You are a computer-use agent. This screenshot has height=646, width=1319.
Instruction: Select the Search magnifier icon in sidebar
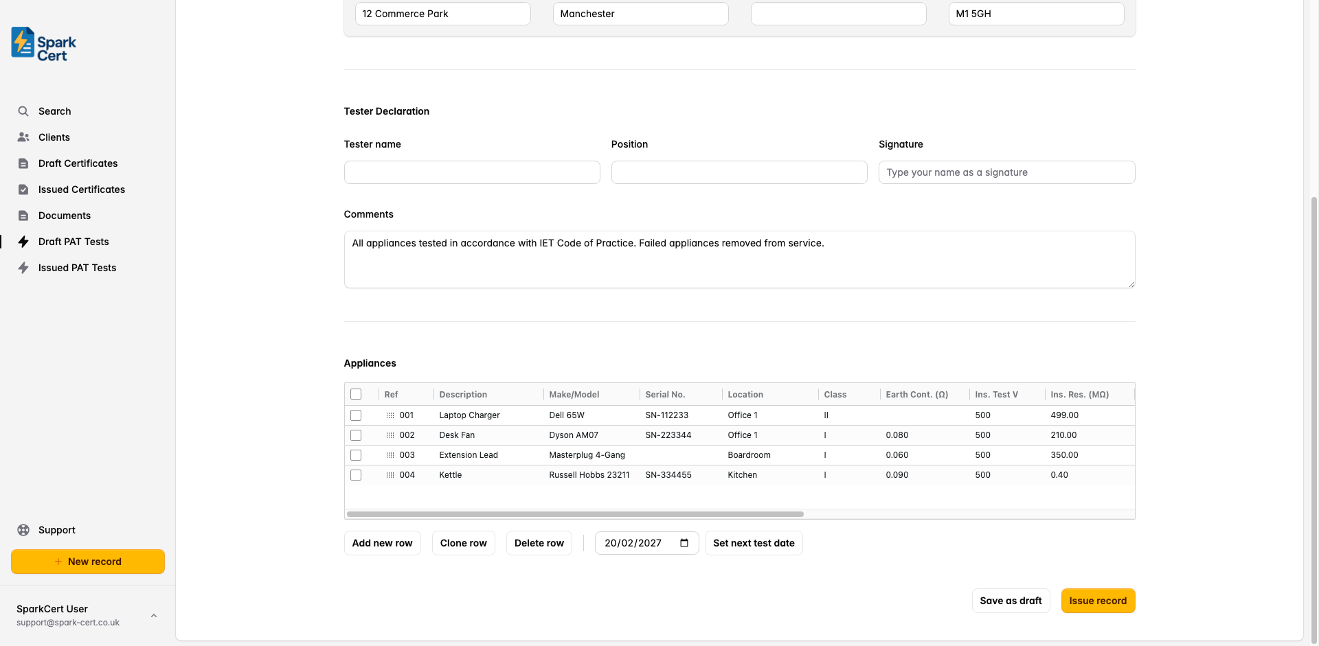pyautogui.click(x=23, y=111)
